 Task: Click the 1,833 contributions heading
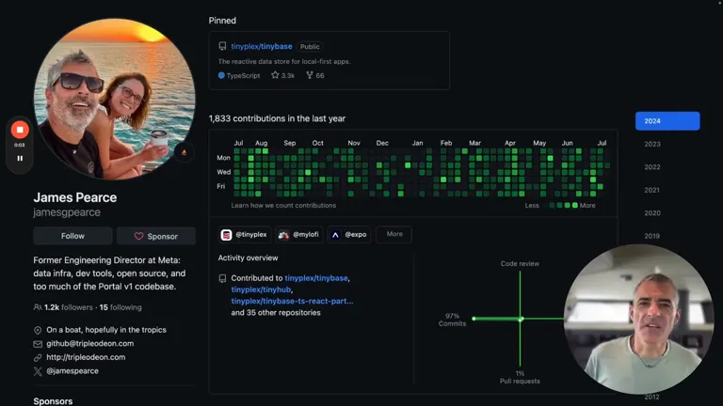point(277,118)
